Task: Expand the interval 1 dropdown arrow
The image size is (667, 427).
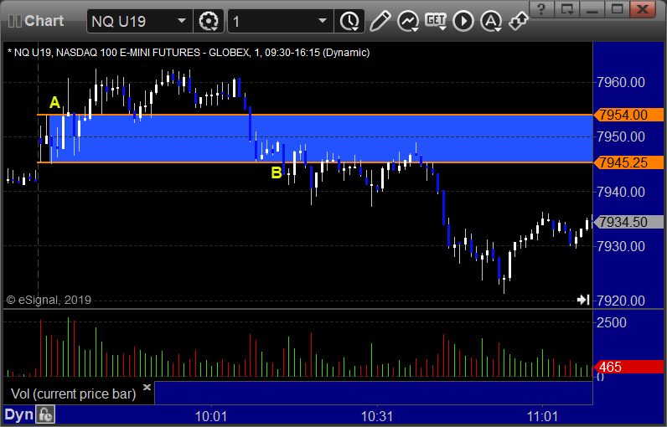Action: tap(323, 20)
